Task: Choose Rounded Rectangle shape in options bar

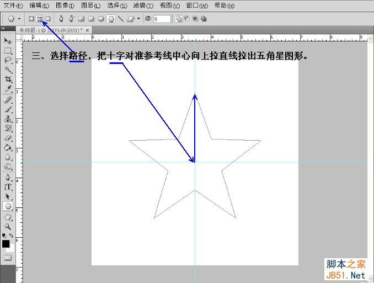Action: pos(91,19)
